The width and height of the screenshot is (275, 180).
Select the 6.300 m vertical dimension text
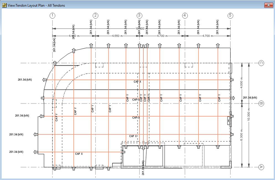(x=242, y=135)
